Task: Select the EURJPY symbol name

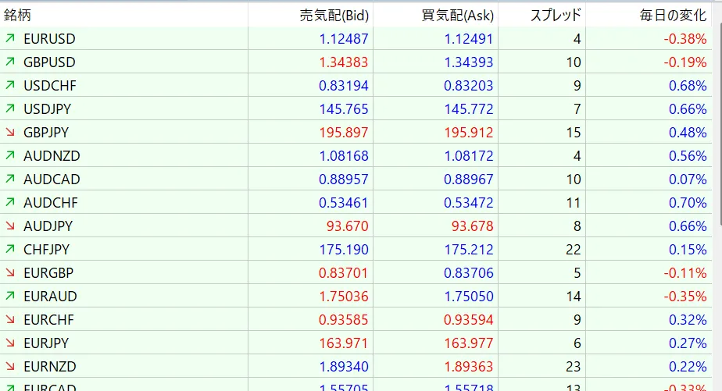Action: pyautogui.click(x=46, y=343)
